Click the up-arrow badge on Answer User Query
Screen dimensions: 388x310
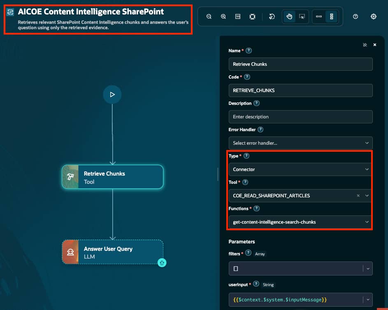tap(162, 263)
